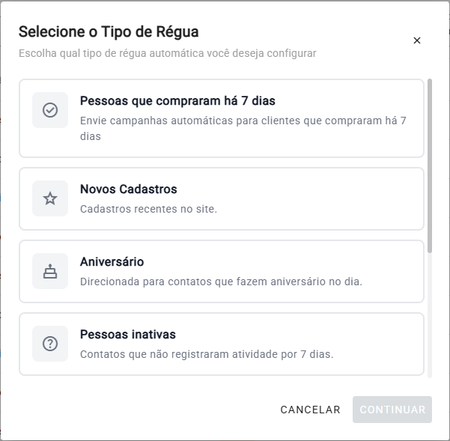Screen dimensions: 450x441
Task: Choose the 'Novos Cadastros' option title
Action: point(128,189)
